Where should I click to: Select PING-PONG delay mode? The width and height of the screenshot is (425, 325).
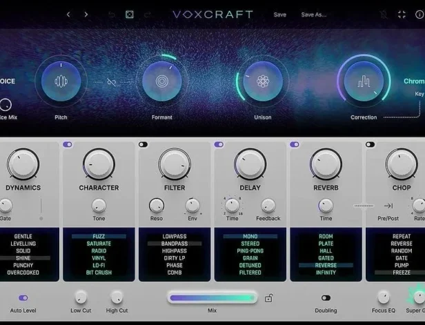coord(250,250)
